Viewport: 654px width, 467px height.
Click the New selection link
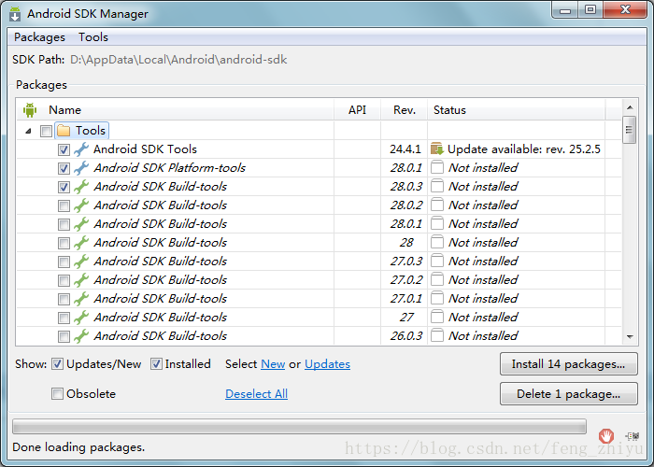pyautogui.click(x=273, y=364)
